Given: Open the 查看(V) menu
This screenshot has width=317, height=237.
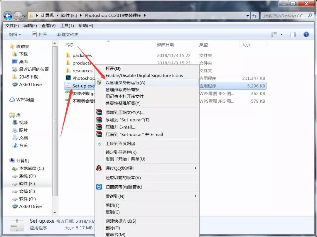Looking at the screenshot, I should point(48,26).
